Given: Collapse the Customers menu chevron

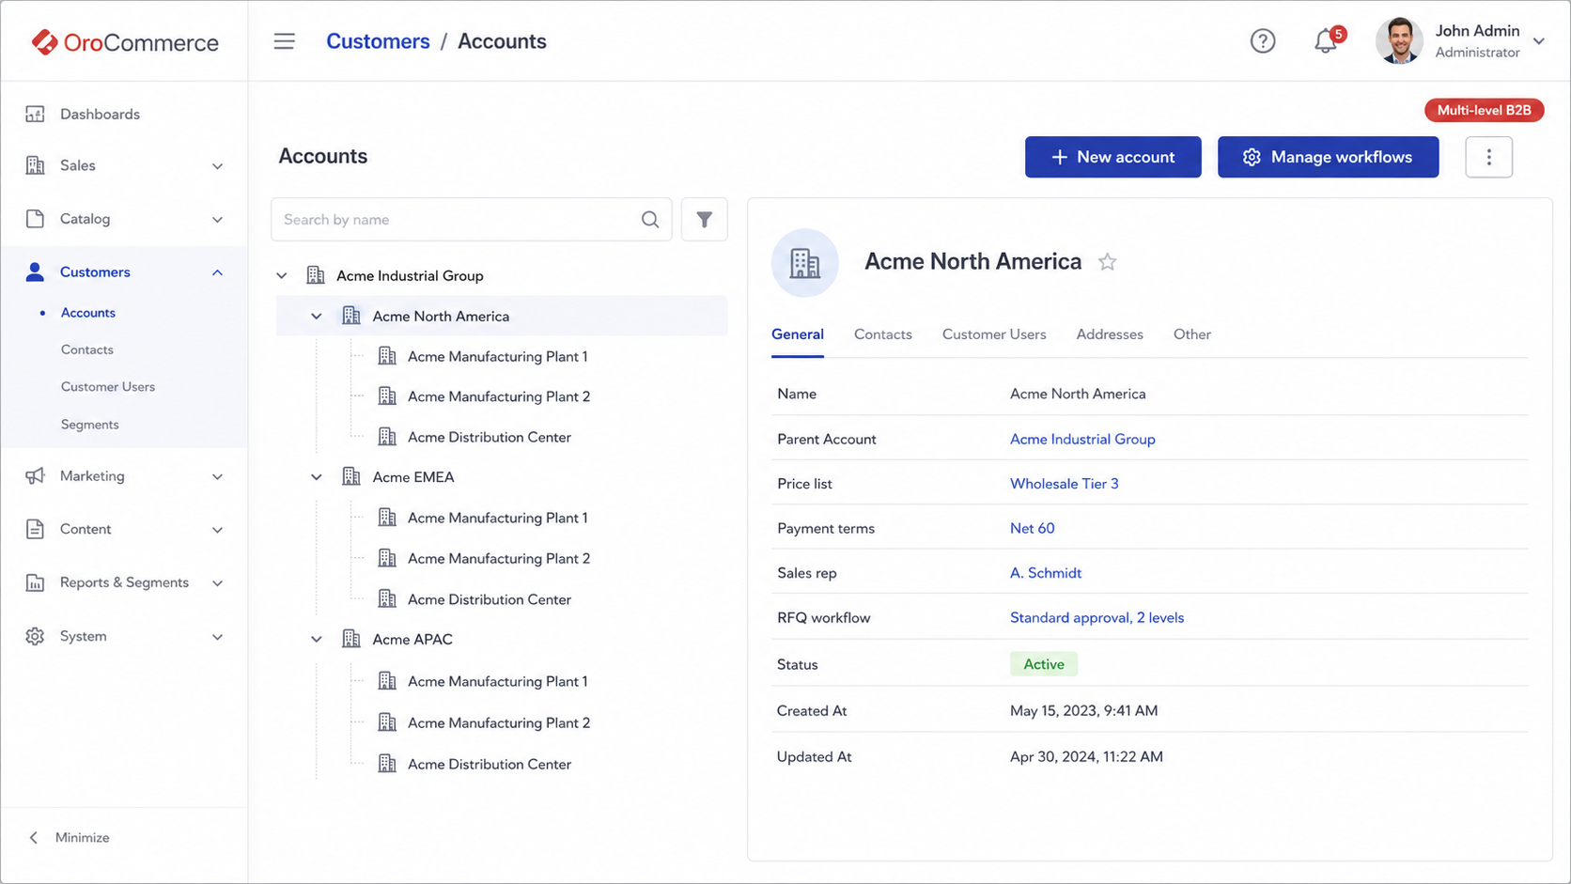Looking at the screenshot, I should tap(217, 272).
